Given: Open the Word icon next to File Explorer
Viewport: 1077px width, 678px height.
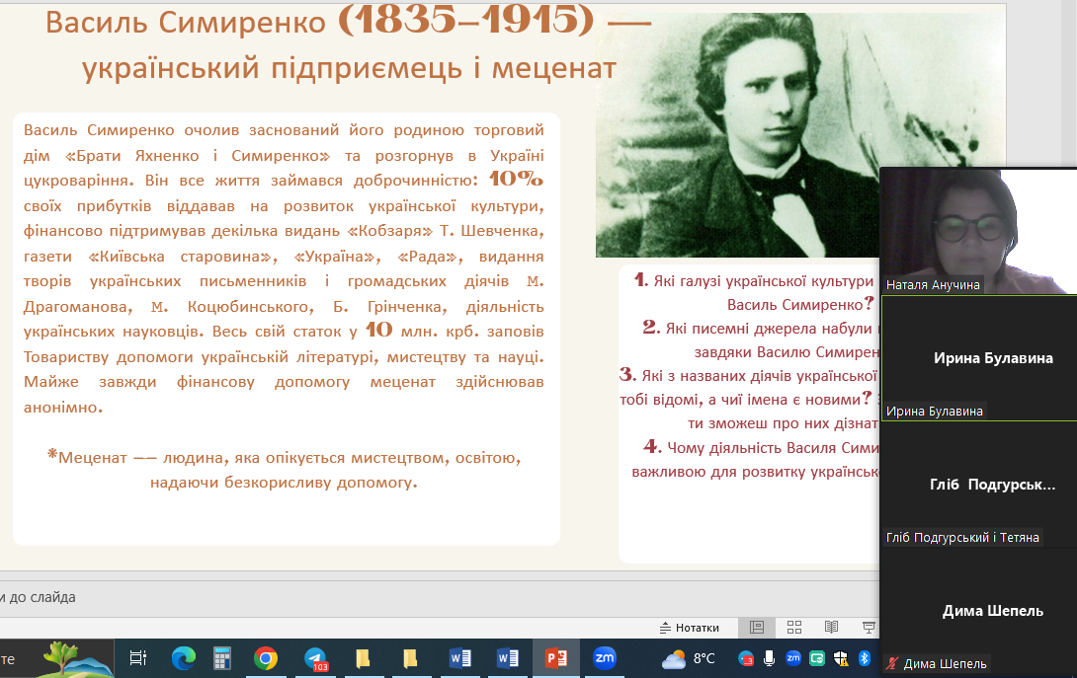Looking at the screenshot, I should 460,659.
